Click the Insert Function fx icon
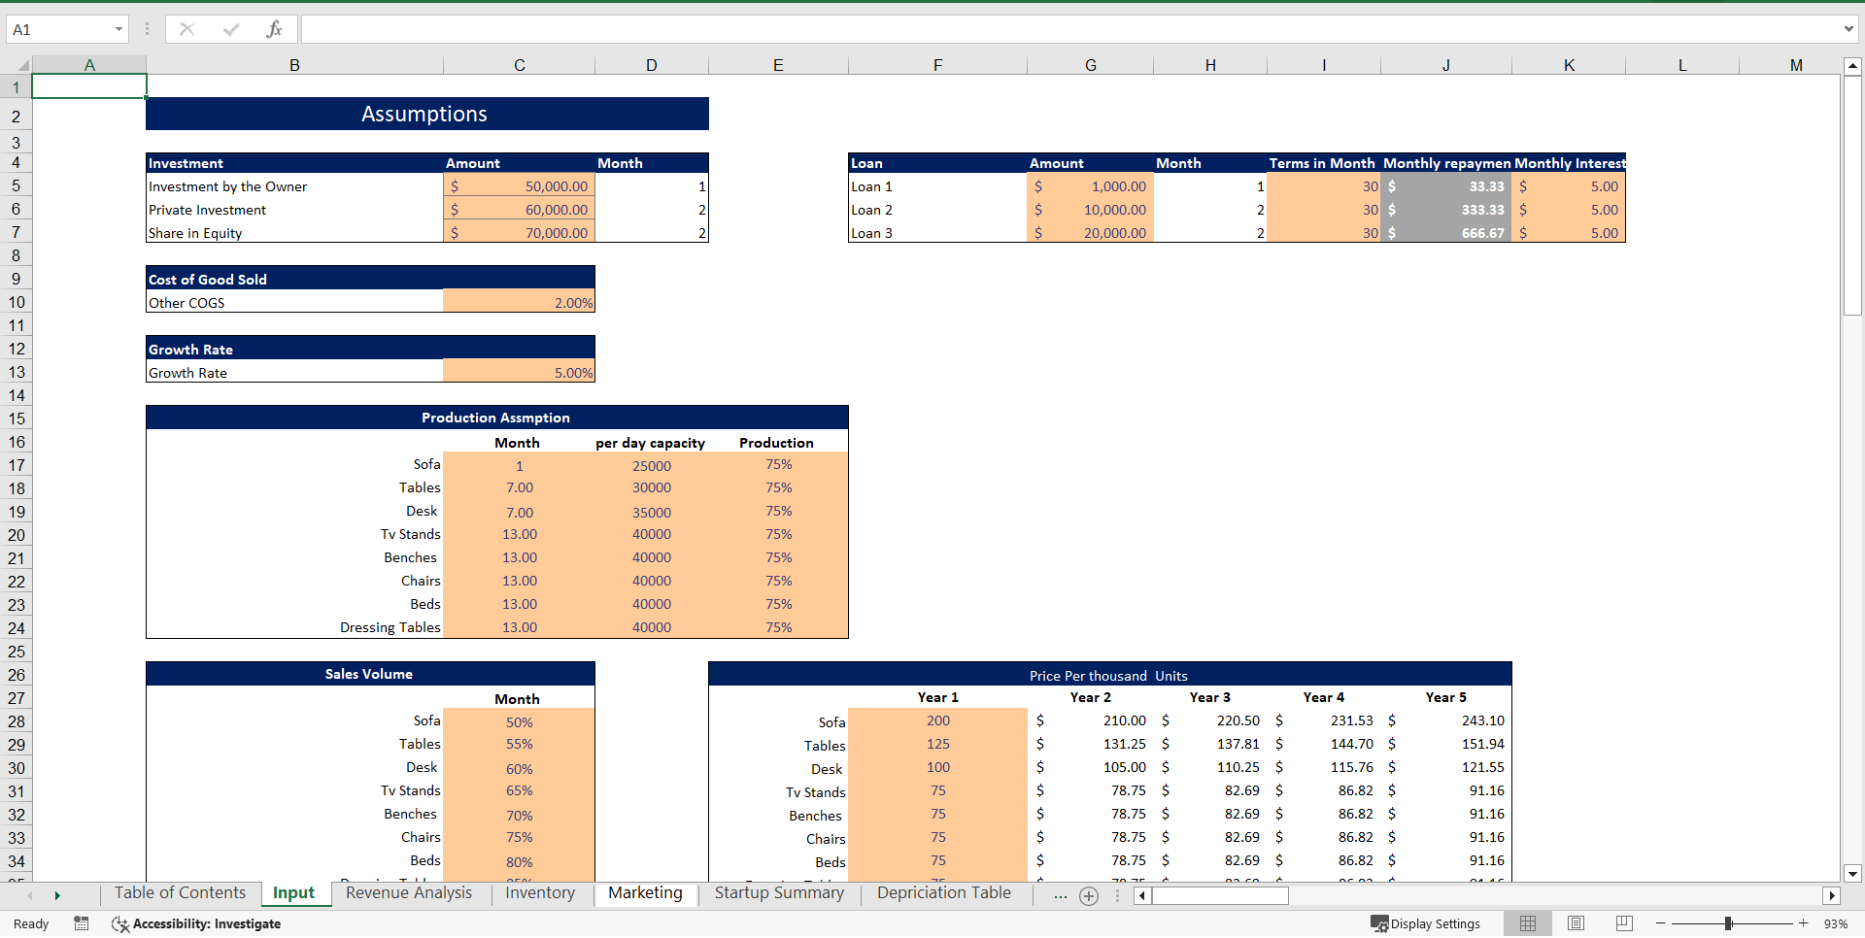 [275, 29]
